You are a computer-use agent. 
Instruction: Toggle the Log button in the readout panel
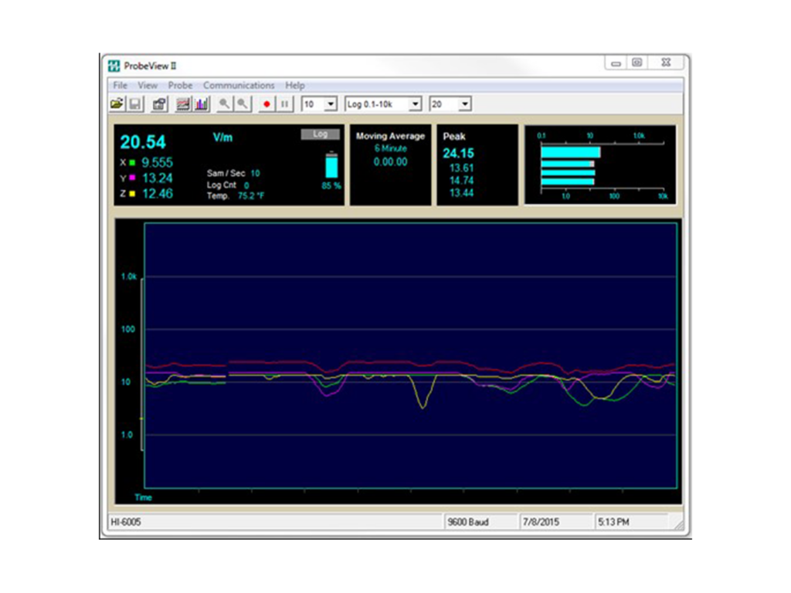(x=321, y=133)
